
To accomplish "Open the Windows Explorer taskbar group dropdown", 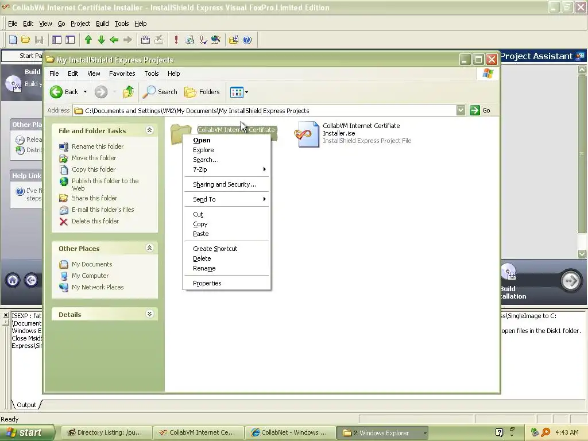I will [x=425, y=433].
